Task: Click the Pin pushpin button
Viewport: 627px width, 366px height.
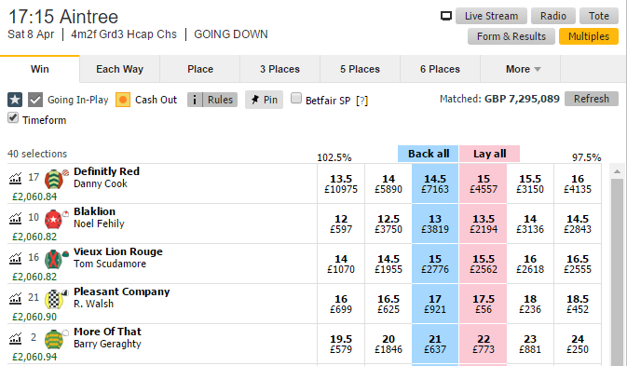Action: 264,100
